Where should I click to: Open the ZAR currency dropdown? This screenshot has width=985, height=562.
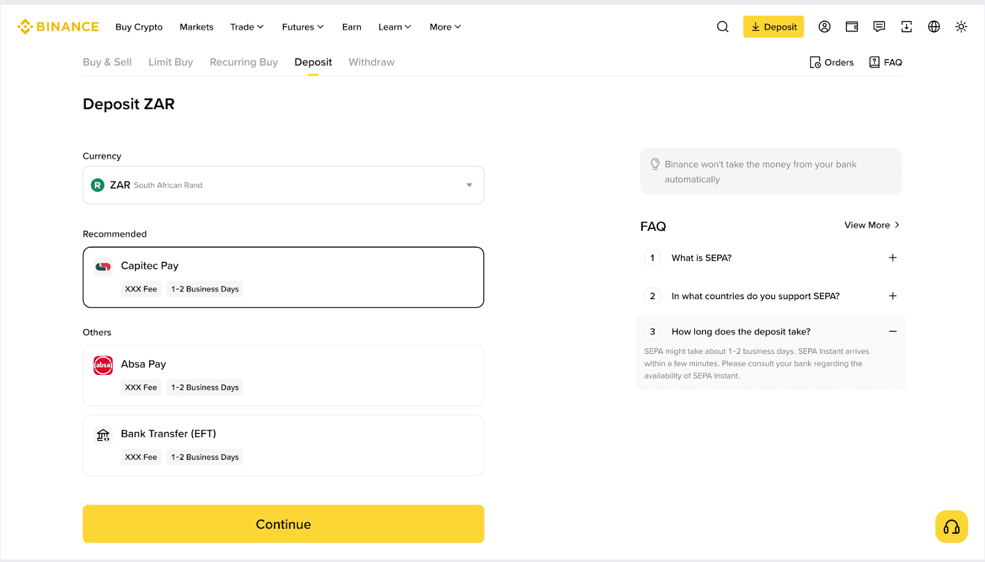[x=283, y=185]
